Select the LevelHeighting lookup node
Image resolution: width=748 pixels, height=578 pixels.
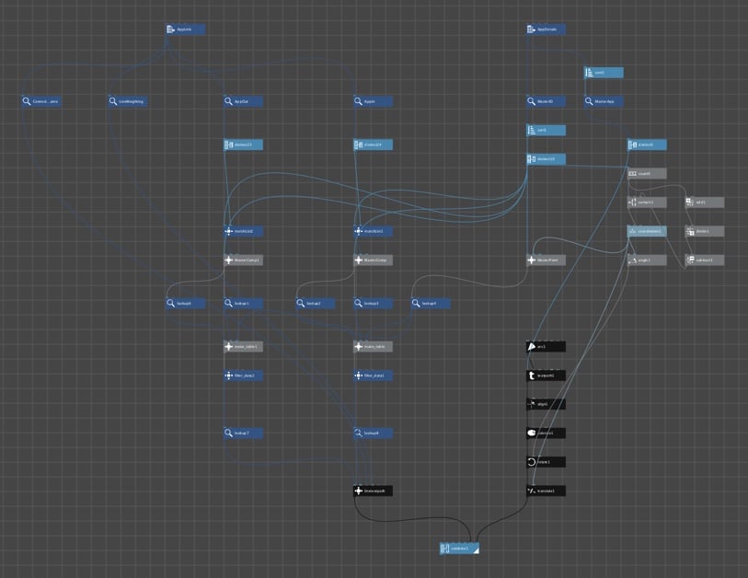tap(128, 101)
